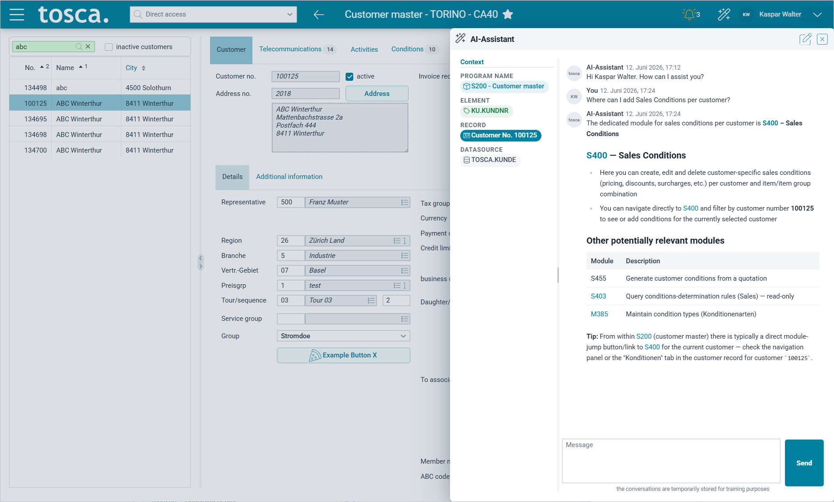Click the KW user avatar
The image size is (834, 502).
[746, 14]
